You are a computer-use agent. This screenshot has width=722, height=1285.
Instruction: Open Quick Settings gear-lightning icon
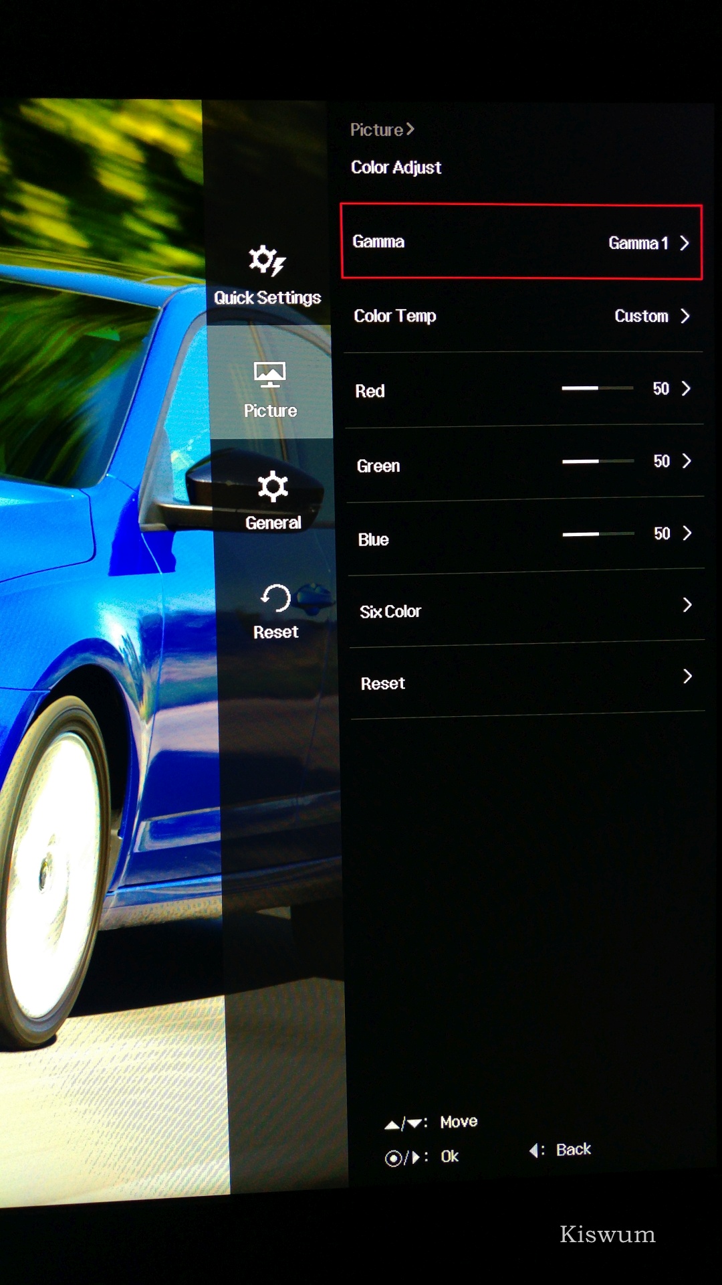pos(267,260)
